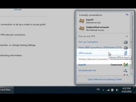
Task: Open Network and Sharing Center link
Action: 105,79
